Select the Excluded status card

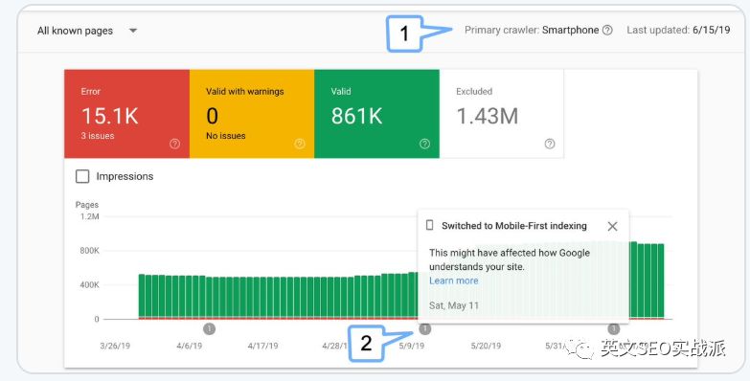point(501,114)
